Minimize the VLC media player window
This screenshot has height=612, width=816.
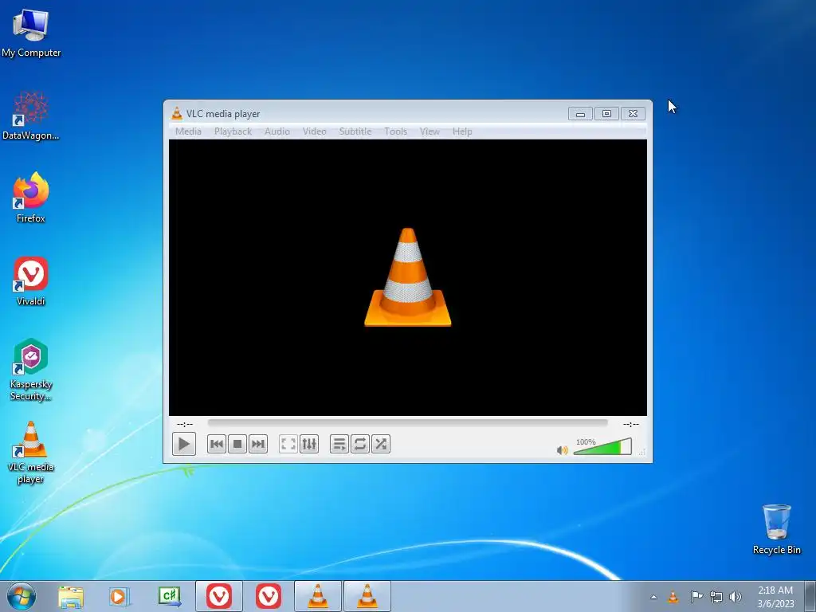pos(580,113)
